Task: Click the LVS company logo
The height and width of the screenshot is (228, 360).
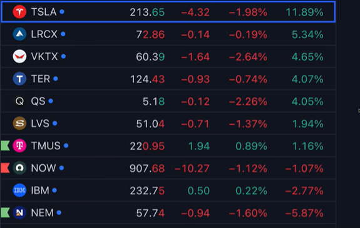Action: pos(19,123)
